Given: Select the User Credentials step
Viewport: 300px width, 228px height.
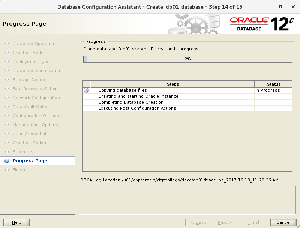Looking at the screenshot, I should click(31, 134).
